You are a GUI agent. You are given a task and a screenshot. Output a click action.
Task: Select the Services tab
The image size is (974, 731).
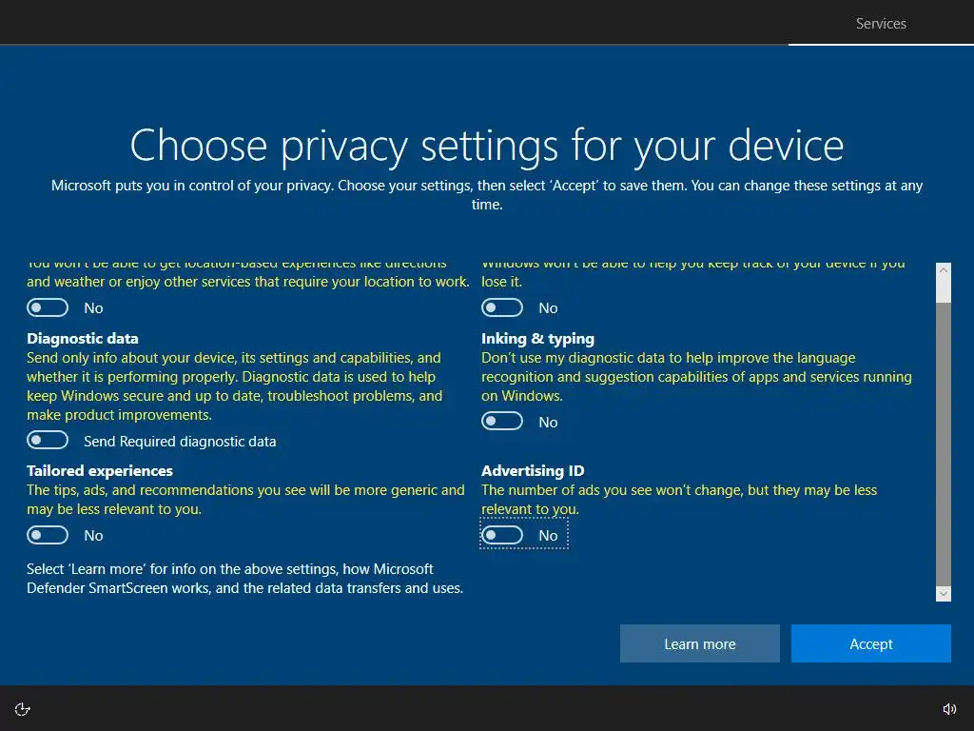tap(881, 24)
